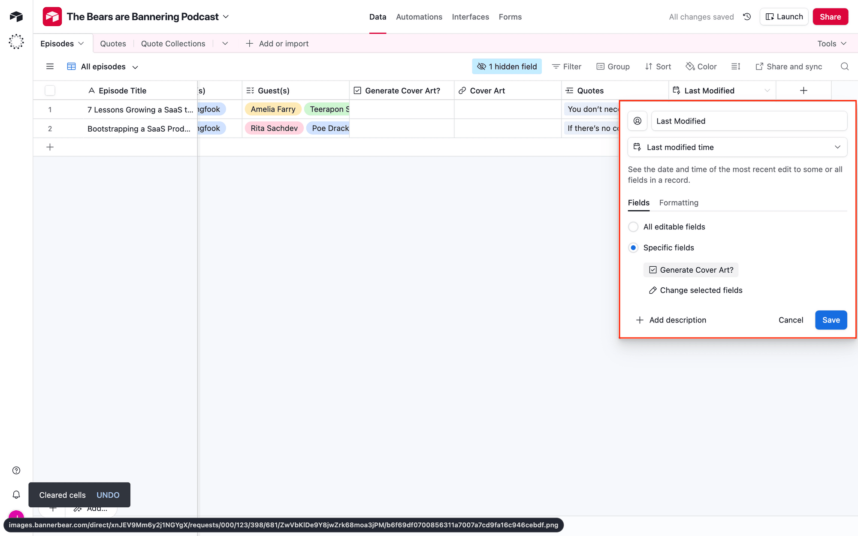The height and width of the screenshot is (536, 858).
Task: Open the Last modified time field type dropdown
Action: tap(737, 147)
